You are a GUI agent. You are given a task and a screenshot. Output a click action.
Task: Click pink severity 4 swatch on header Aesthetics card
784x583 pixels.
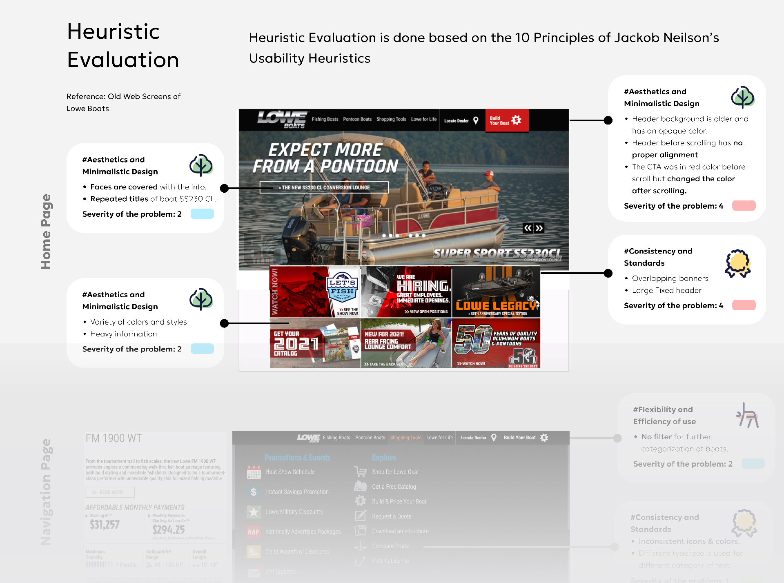pyautogui.click(x=744, y=206)
